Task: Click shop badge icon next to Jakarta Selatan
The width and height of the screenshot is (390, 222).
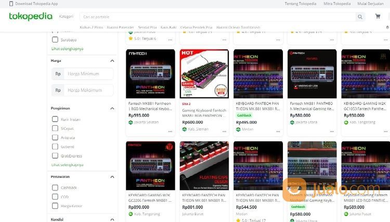Action: coord(131,122)
